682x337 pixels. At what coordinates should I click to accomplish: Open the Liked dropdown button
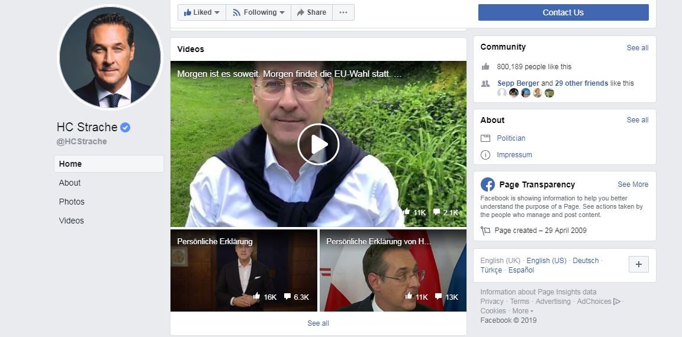click(202, 12)
